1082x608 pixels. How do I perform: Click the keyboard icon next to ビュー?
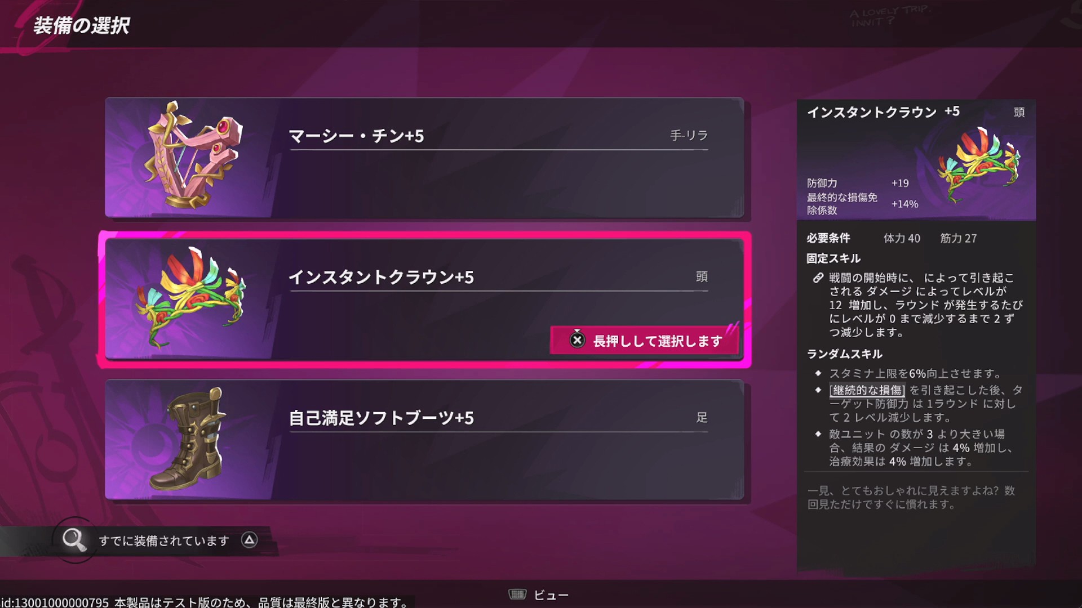[517, 594]
